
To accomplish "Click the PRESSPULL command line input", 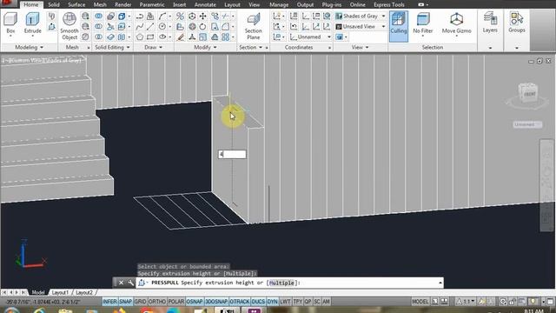I will point(289,283).
